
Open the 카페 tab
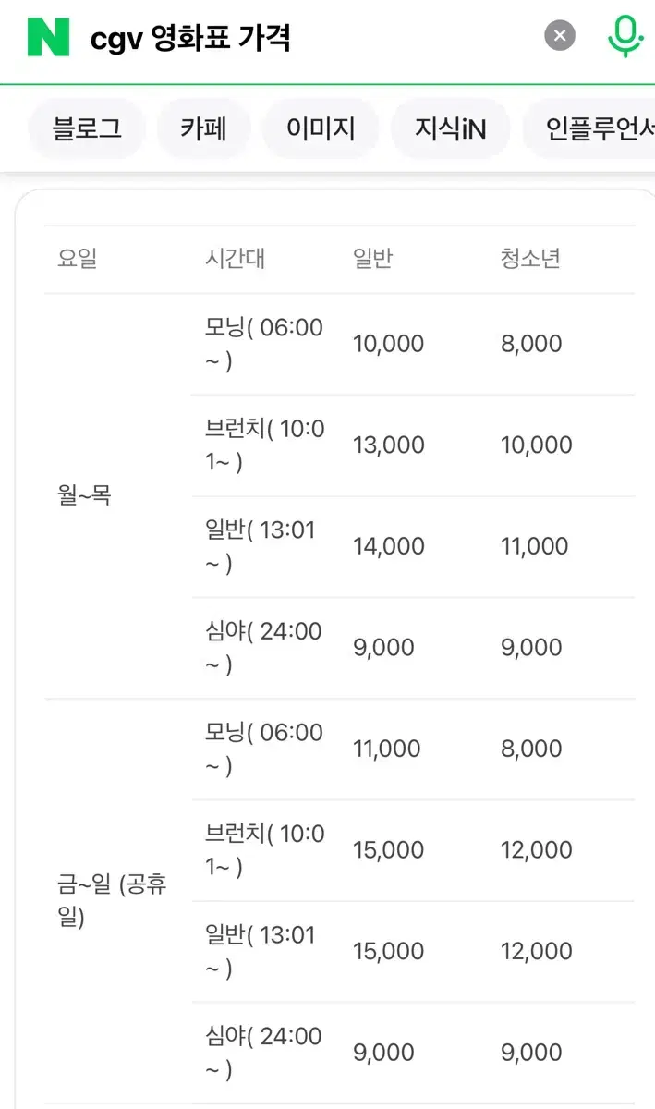click(203, 128)
